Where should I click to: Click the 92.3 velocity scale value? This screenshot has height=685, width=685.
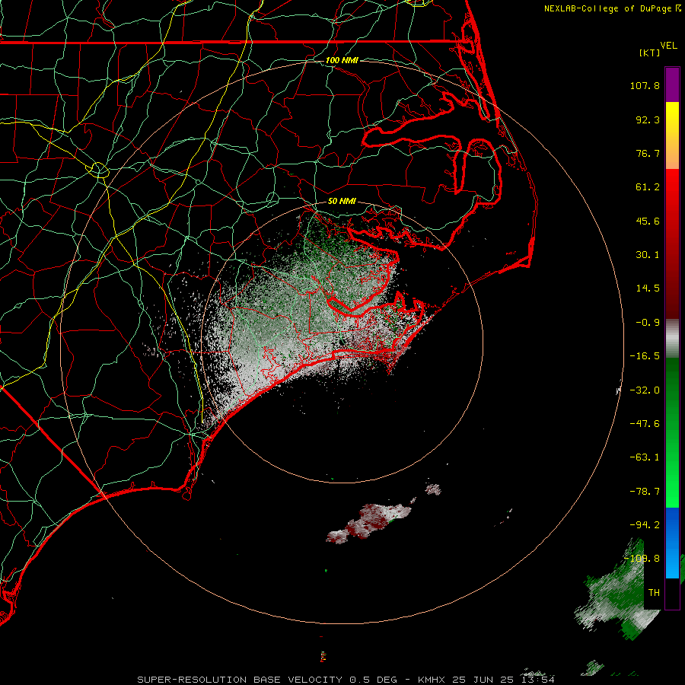coord(648,119)
